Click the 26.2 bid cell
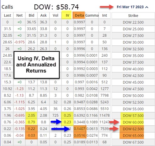The width and height of the screenshot is (155, 146). point(31,49)
